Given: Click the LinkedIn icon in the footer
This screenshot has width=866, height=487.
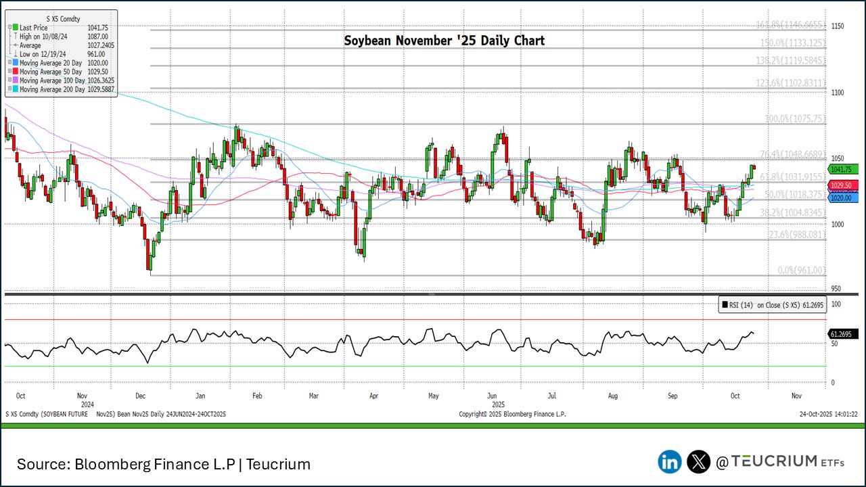Looking at the screenshot, I should point(670,462).
